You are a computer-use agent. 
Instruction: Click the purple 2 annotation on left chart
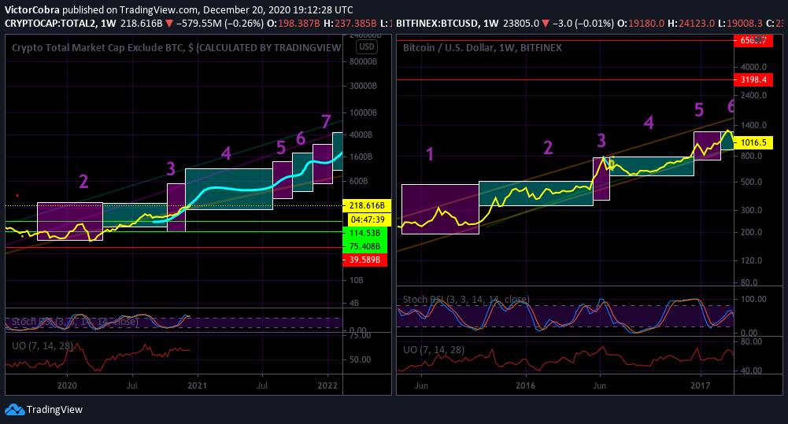pos(83,182)
